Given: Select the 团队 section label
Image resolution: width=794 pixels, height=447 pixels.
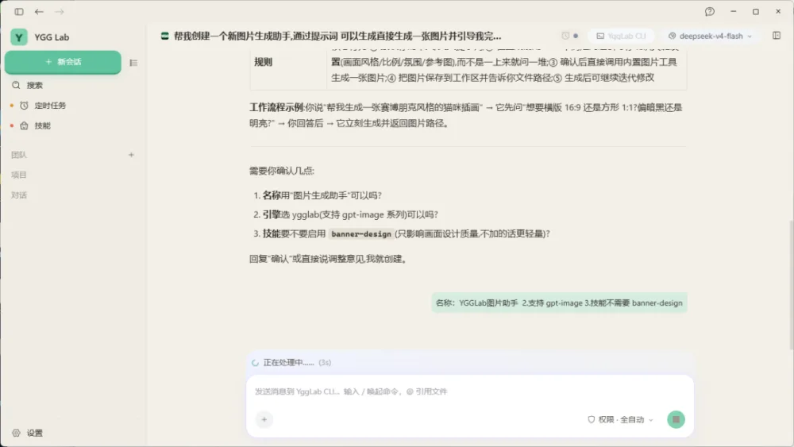Looking at the screenshot, I should 19,155.
